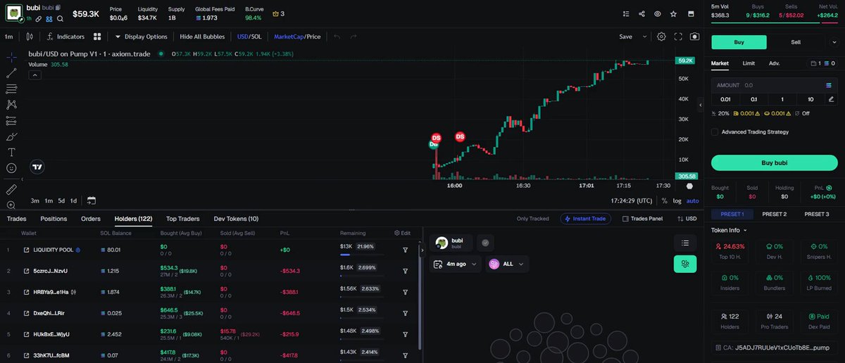845x363 pixels.
Task: Select the Sell side button
Action: (x=796, y=42)
